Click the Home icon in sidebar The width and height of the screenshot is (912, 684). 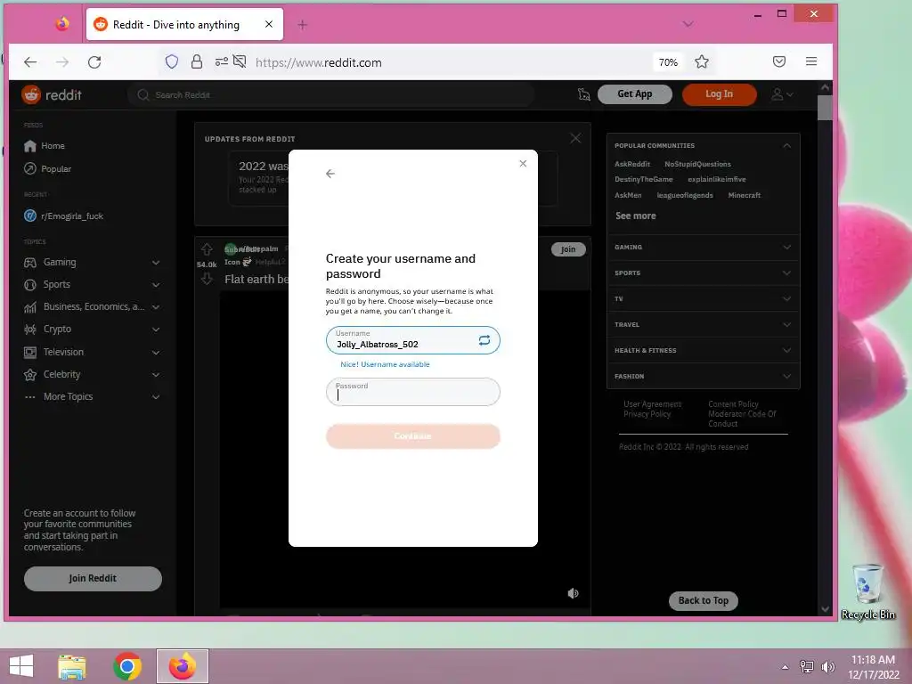[x=30, y=146]
